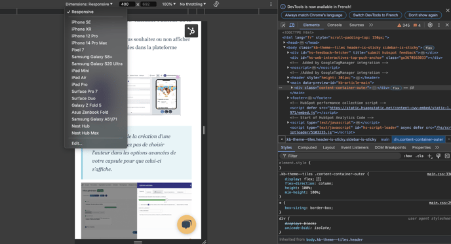Toggle computed styles sidebar icon
Screen dimensions: 451x244
(x=447, y=156)
